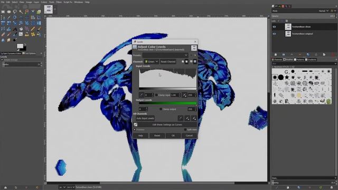Enable Clamp input checkbox

click(156, 95)
